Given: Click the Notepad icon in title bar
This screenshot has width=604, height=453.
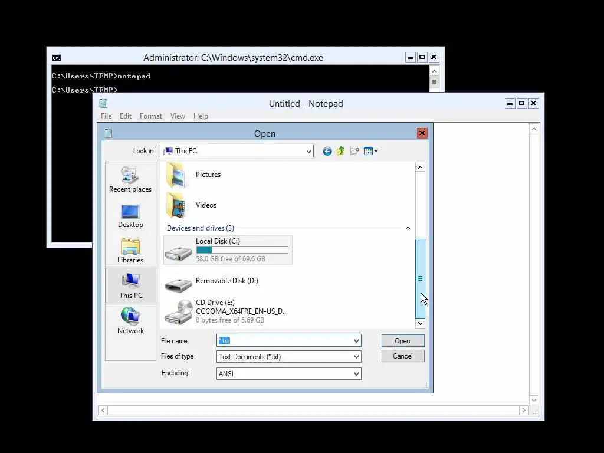Looking at the screenshot, I should (x=103, y=103).
